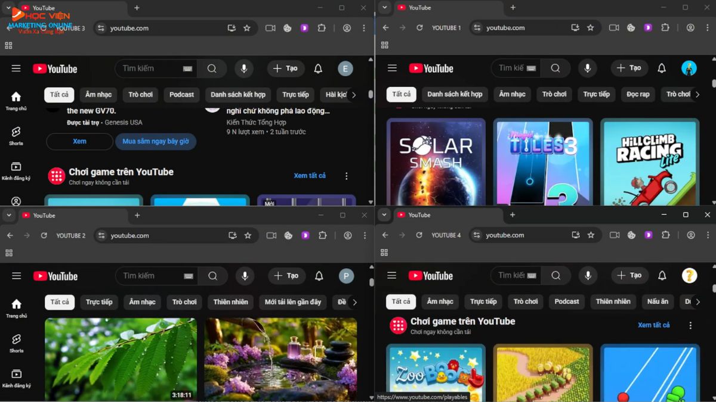The height and width of the screenshot is (402, 716).
Task: Open the Zoo Boom game thumbnail in YouTube 4
Action: (436, 373)
